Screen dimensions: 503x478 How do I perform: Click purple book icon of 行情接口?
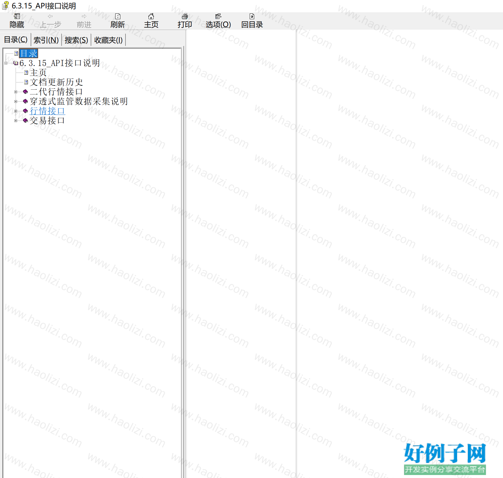(26, 111)
